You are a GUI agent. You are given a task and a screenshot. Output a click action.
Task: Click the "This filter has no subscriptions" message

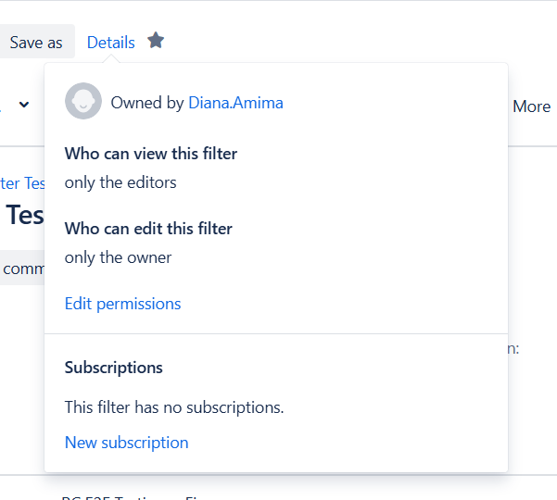[x=174, y=406]
